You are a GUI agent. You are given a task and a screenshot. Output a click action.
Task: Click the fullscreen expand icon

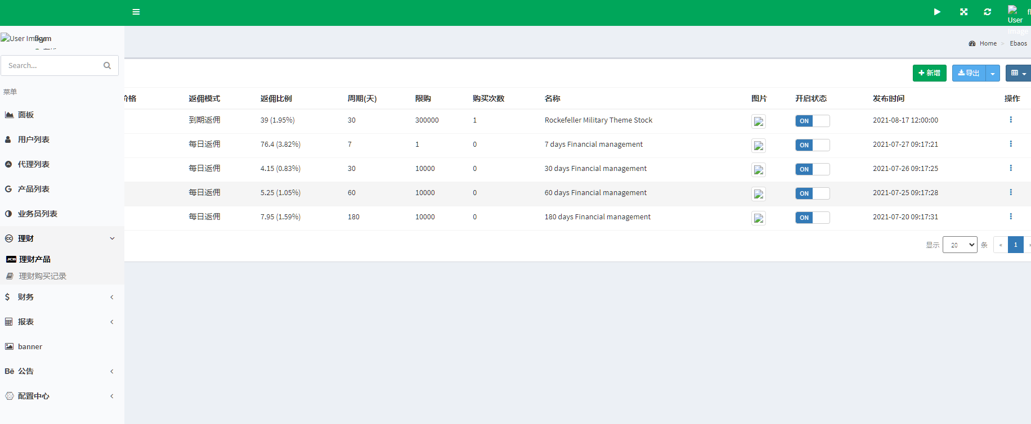pos(963,12)
